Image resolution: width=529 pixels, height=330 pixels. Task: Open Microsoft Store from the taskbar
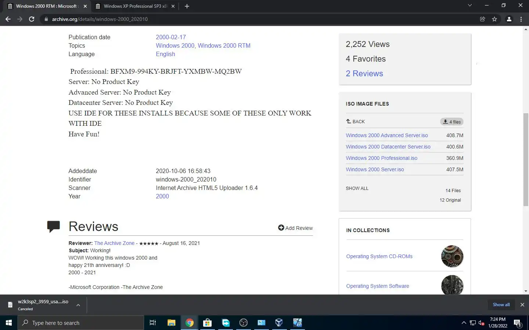[x=208, y=323]
